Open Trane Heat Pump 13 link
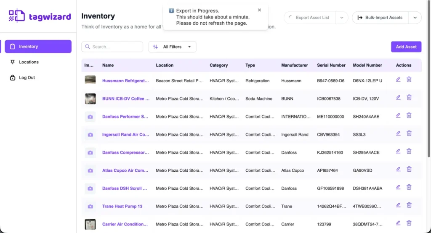Image resolution: width=431 pixels, height=233 pixels. [x=122, y=207]
